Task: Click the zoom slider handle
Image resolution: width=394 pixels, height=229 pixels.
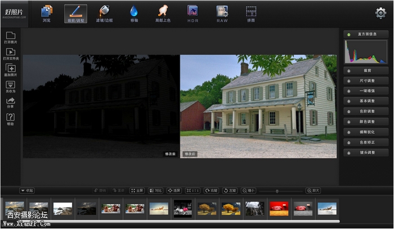Action: click(x=276, y=191)
